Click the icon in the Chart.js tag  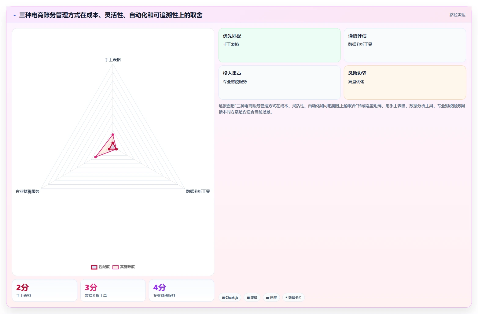tap(223, 297)
